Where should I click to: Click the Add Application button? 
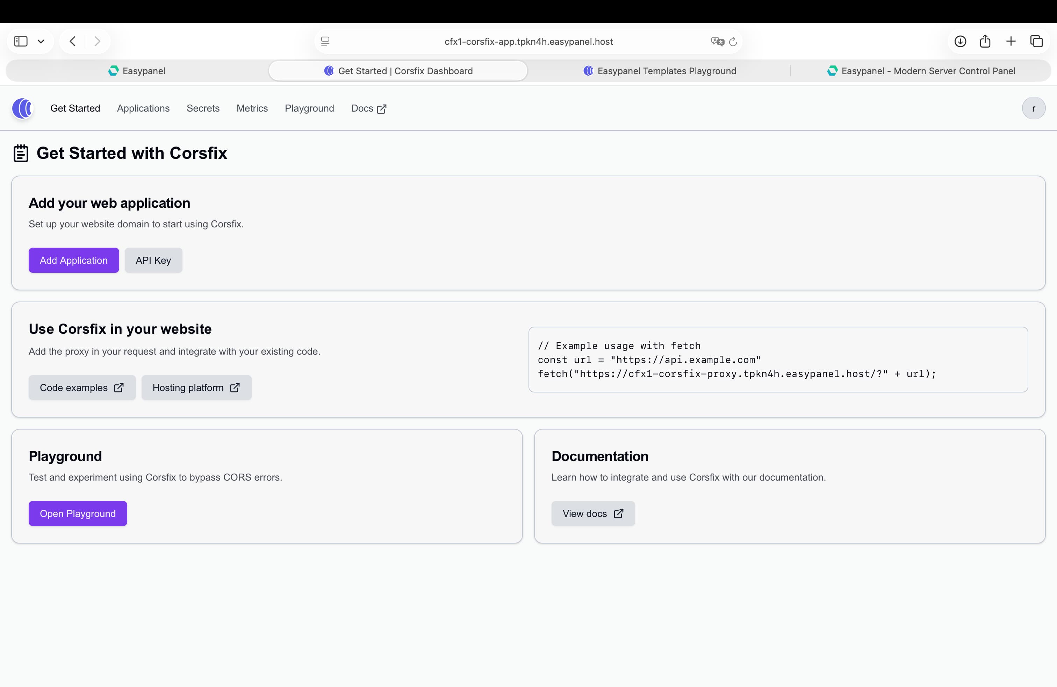coord(73,260)
